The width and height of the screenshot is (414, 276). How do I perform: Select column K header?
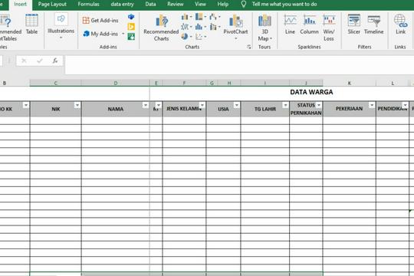(350, 84)
